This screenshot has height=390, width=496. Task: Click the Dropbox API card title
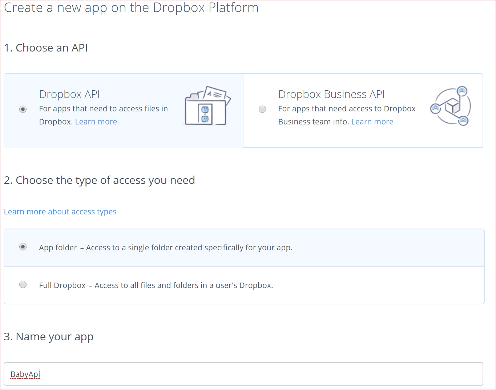tap(69, 94)
